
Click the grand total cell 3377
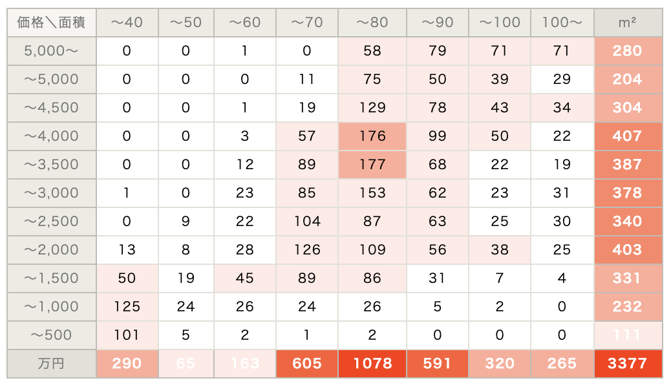pos(628,364)
